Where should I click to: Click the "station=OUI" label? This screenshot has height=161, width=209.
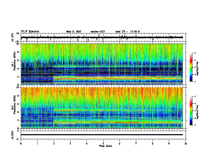(x=98, y=32)
